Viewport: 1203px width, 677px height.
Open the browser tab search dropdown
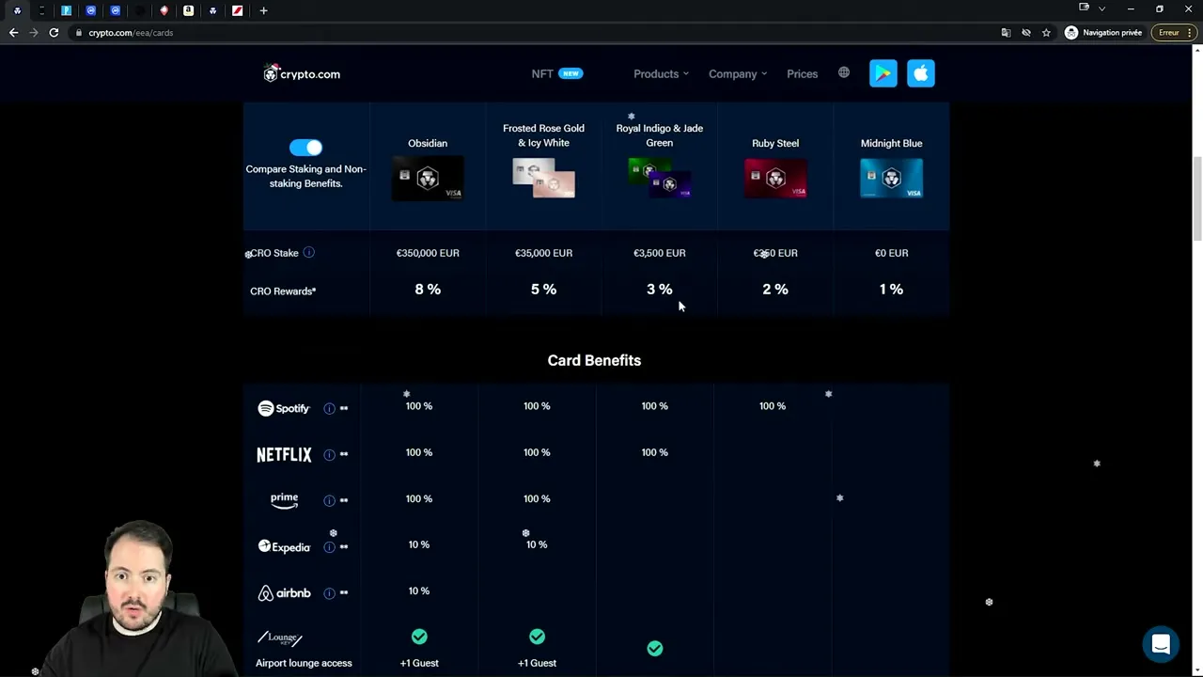pyautogui.click(x=1101, y=9)
